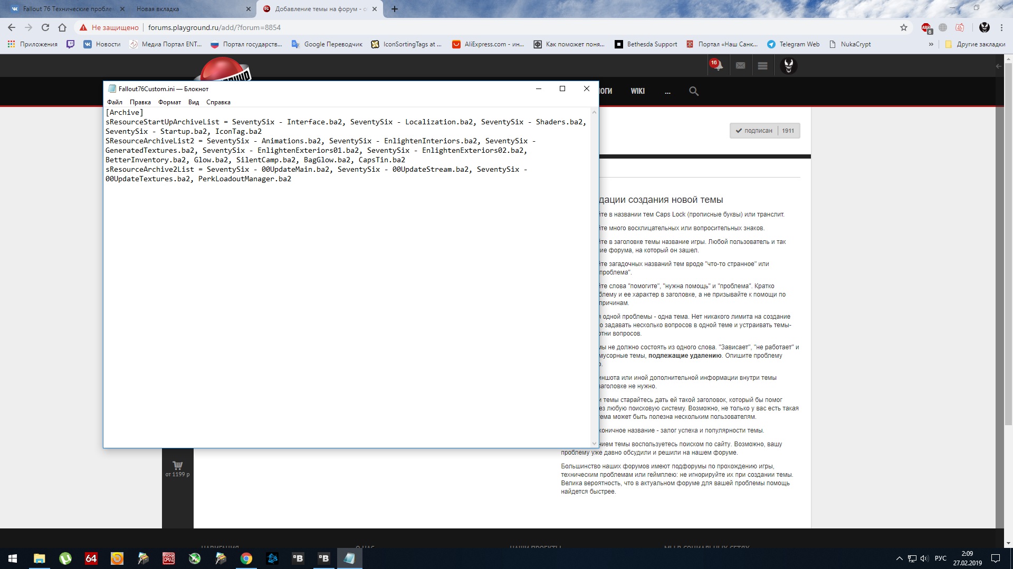The image size is (1013, 569).
Task: Open Chrome three-dot menu
Action: coord(1001,27)
